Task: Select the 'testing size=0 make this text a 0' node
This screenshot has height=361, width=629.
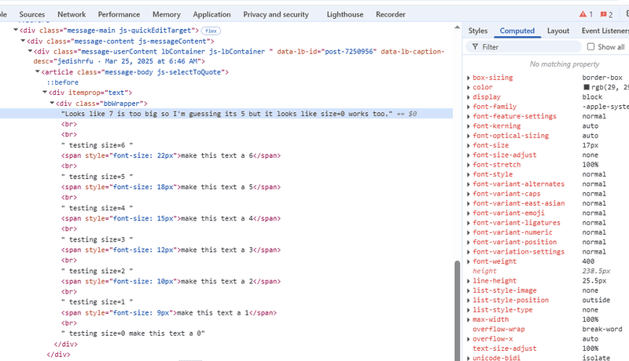Action: [x=133, y=334]
